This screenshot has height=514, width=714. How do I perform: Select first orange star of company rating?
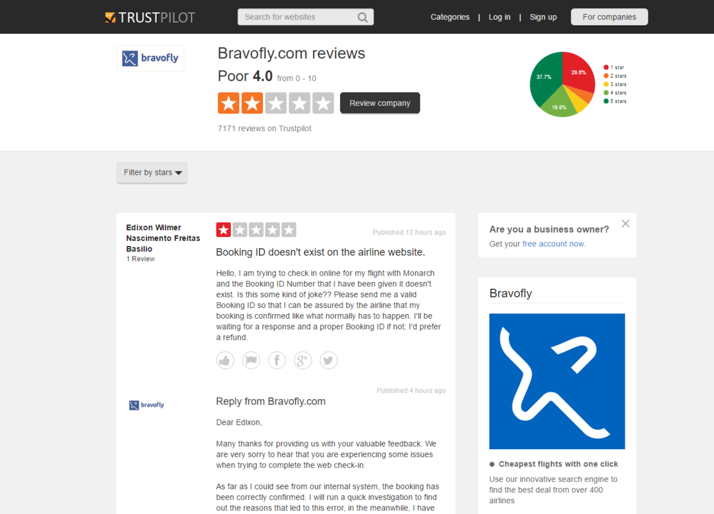229,103
